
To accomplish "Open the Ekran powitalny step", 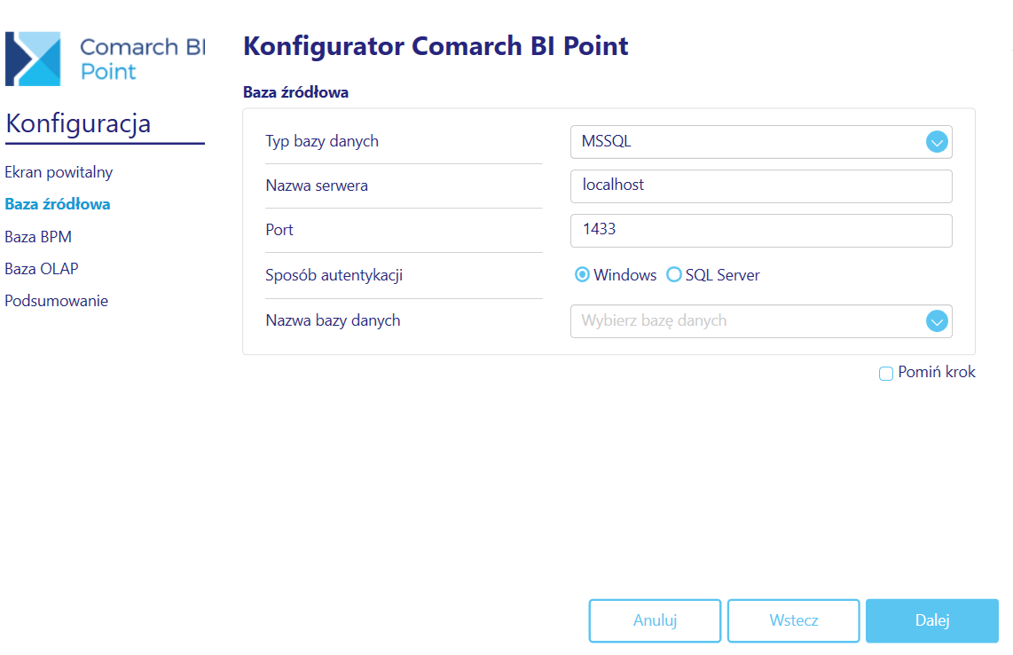I will click(59, 172).
